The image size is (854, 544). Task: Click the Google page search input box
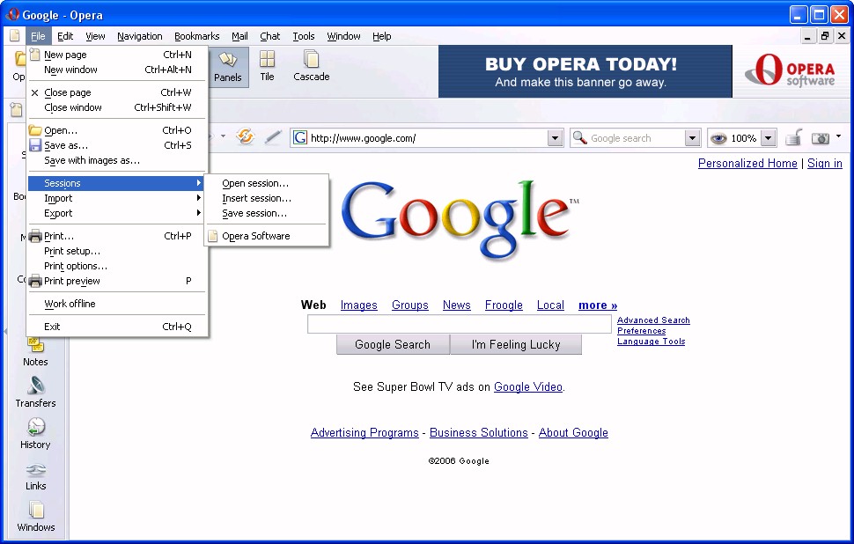(459, 325)
